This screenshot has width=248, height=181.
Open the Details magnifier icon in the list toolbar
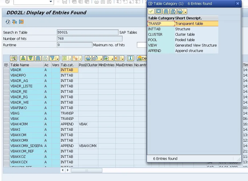(13, 58)
